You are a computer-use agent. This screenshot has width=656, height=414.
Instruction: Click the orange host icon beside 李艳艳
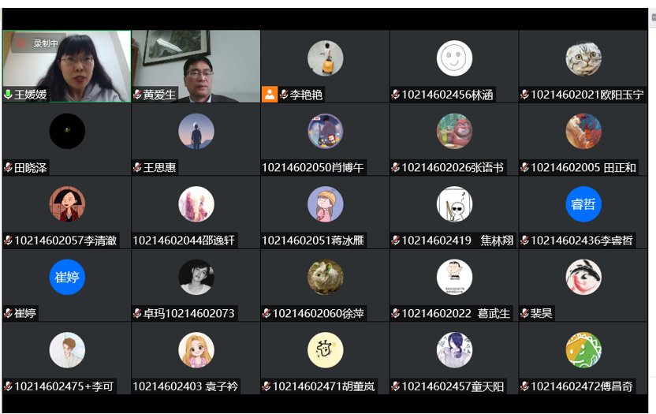click(270, 95)
